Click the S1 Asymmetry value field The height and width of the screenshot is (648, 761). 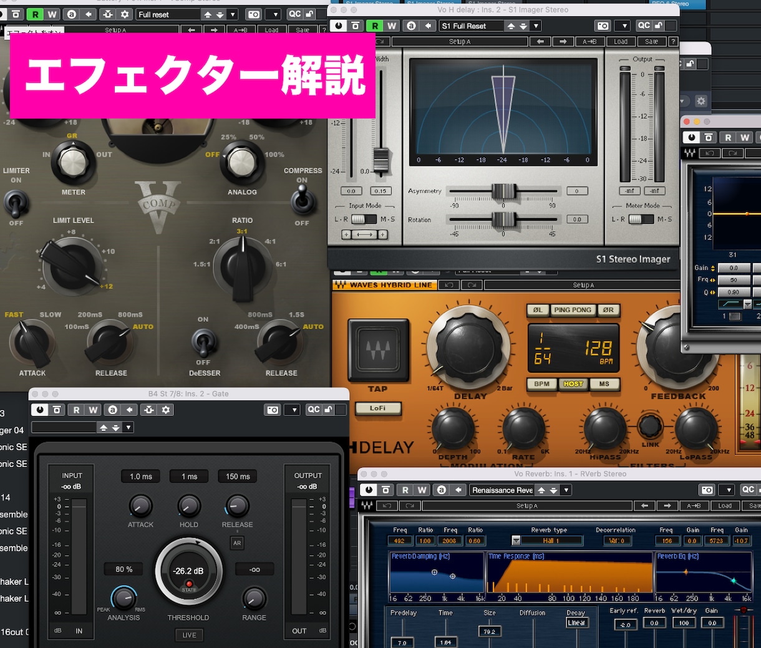click(577, 191)
